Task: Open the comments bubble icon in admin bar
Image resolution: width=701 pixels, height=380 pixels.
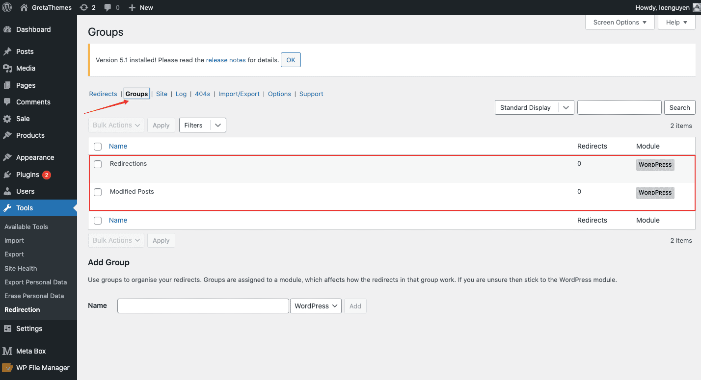Action: tap(108, 7)
